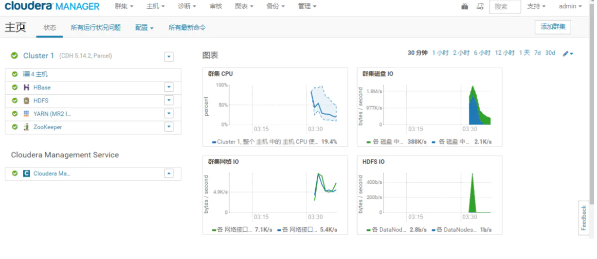Click the green health check for HDFS
This screenshot has width=597, height=259.
pyautogui.click(x=15, y=101)
